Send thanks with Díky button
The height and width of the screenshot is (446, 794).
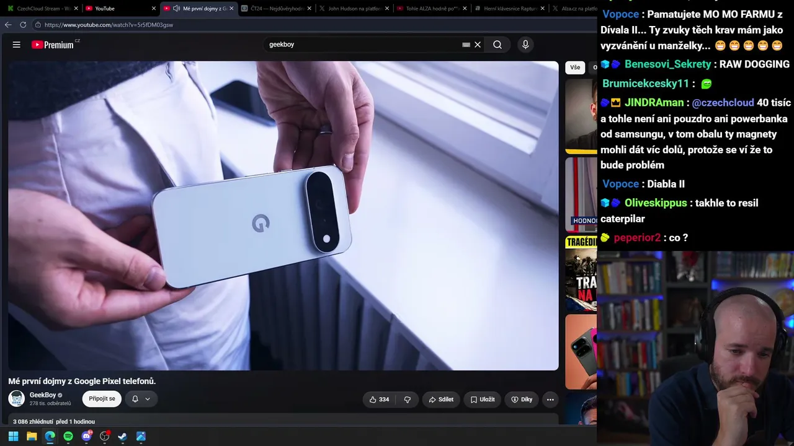[x=522, y=400]
